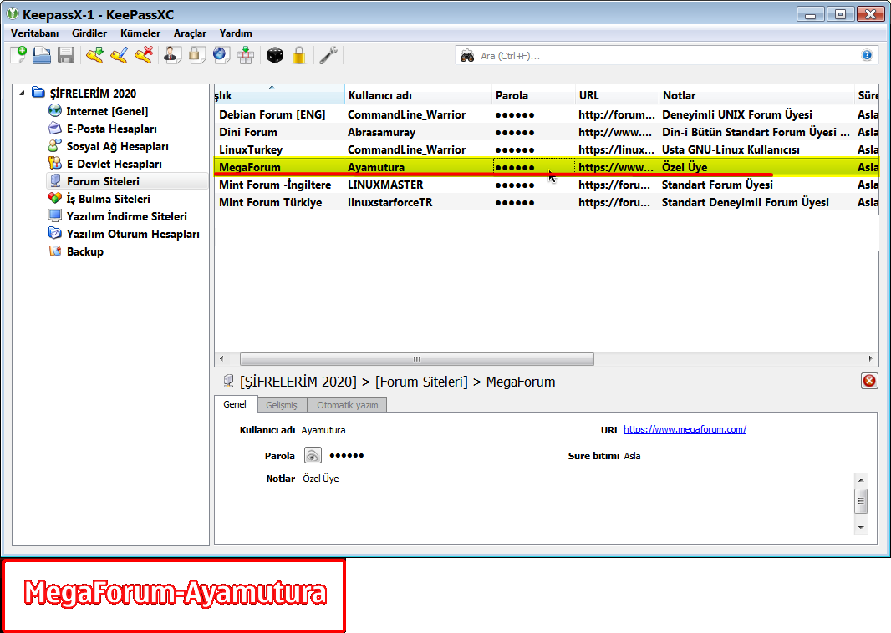
Task: Select the Yazılım İndirme Siteleri group
Action: coord(127,216)
